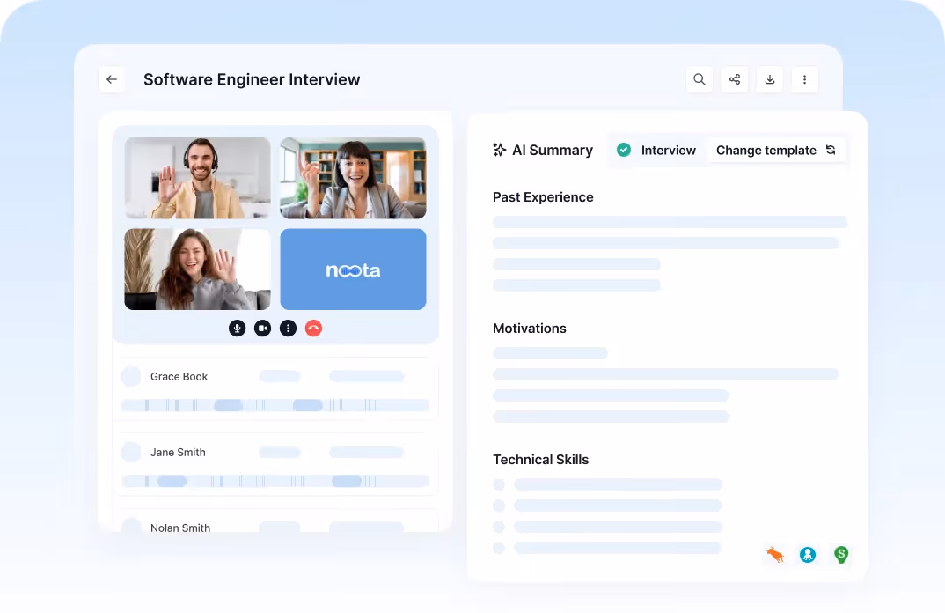
Task: Click the Motivations section heading
Action: [530, 329]
